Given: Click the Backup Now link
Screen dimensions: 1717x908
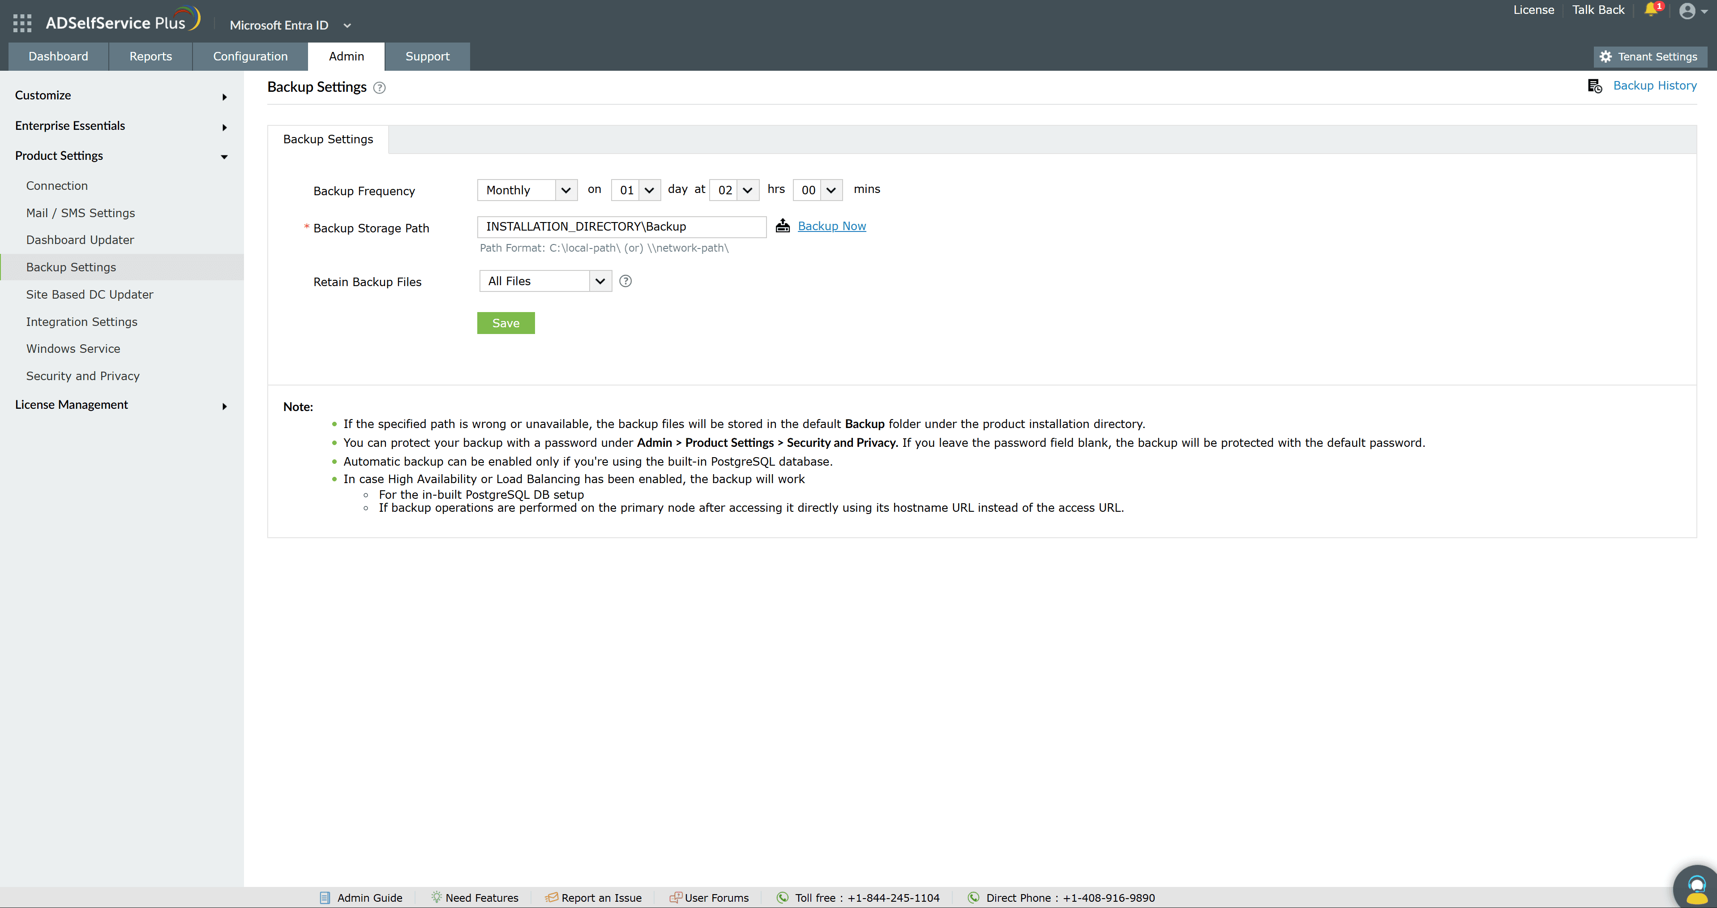Looking at the screenshot, I should coord(832,226).
